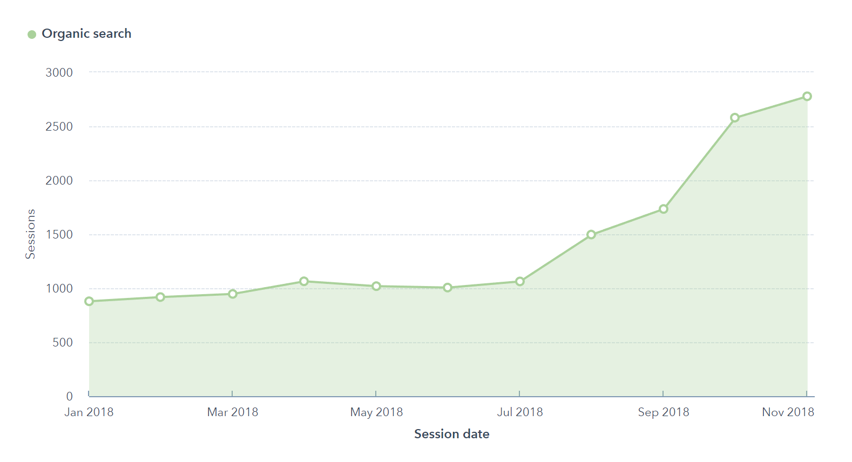
Task: Select the Nov 2018 data point
Action: click(x=807, y=96)
